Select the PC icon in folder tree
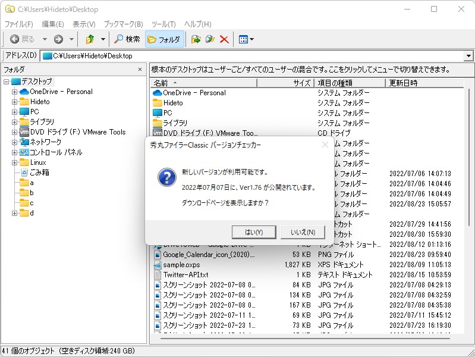Image resolution: width=475 pixels, height=357 pixels. point(24,112)
